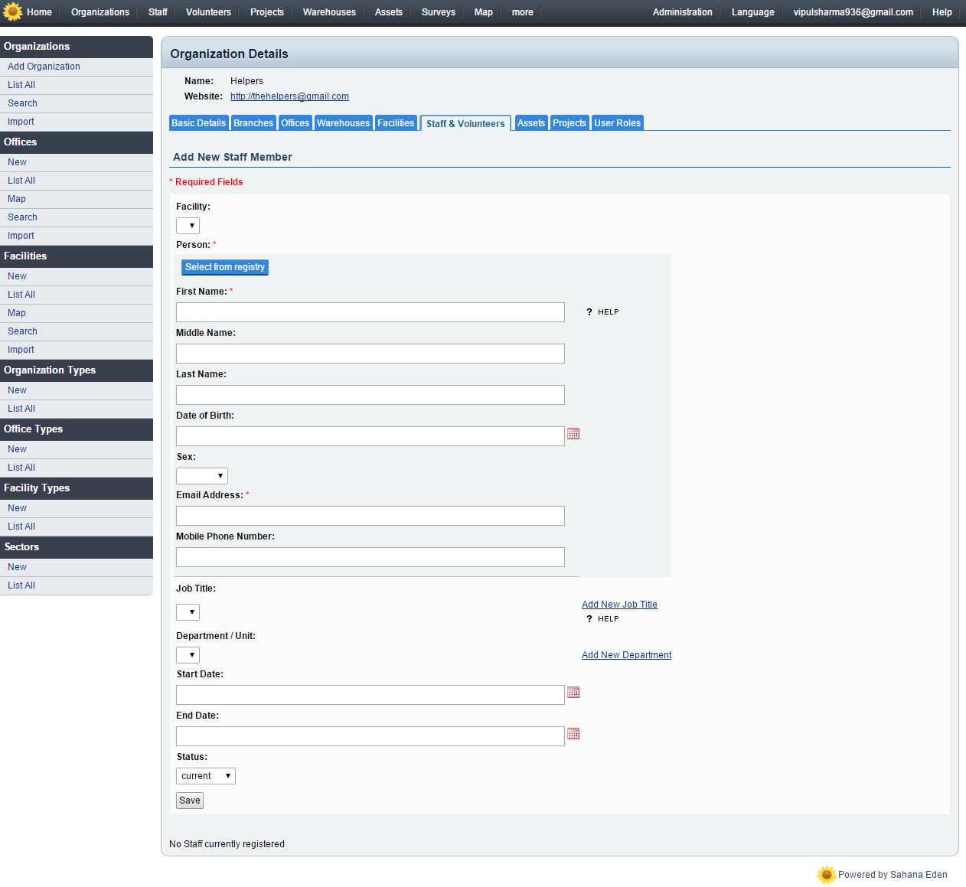
Task: Open the Date of Birth calendar picker
Action: [573, 434]
